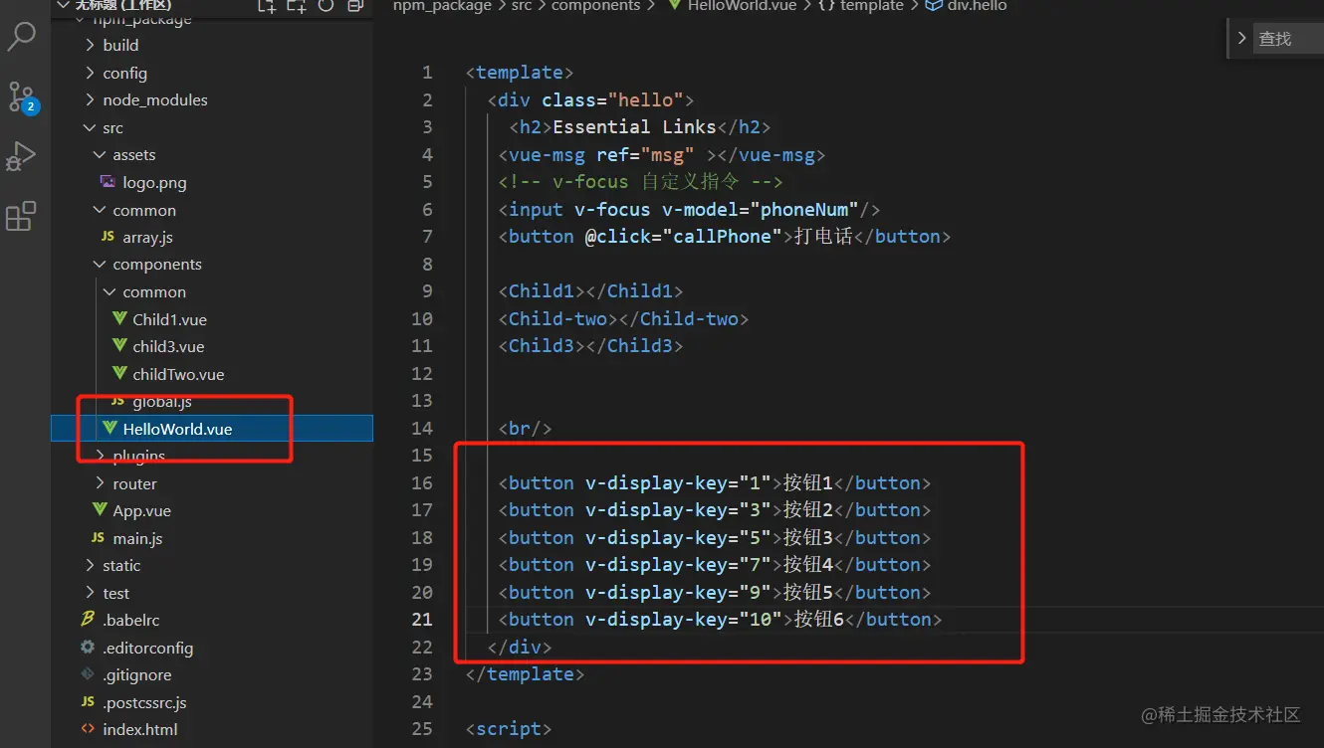1324x748 pixels.
Task: Select components in the breadcrumb bar
Action: coord(596,6)
